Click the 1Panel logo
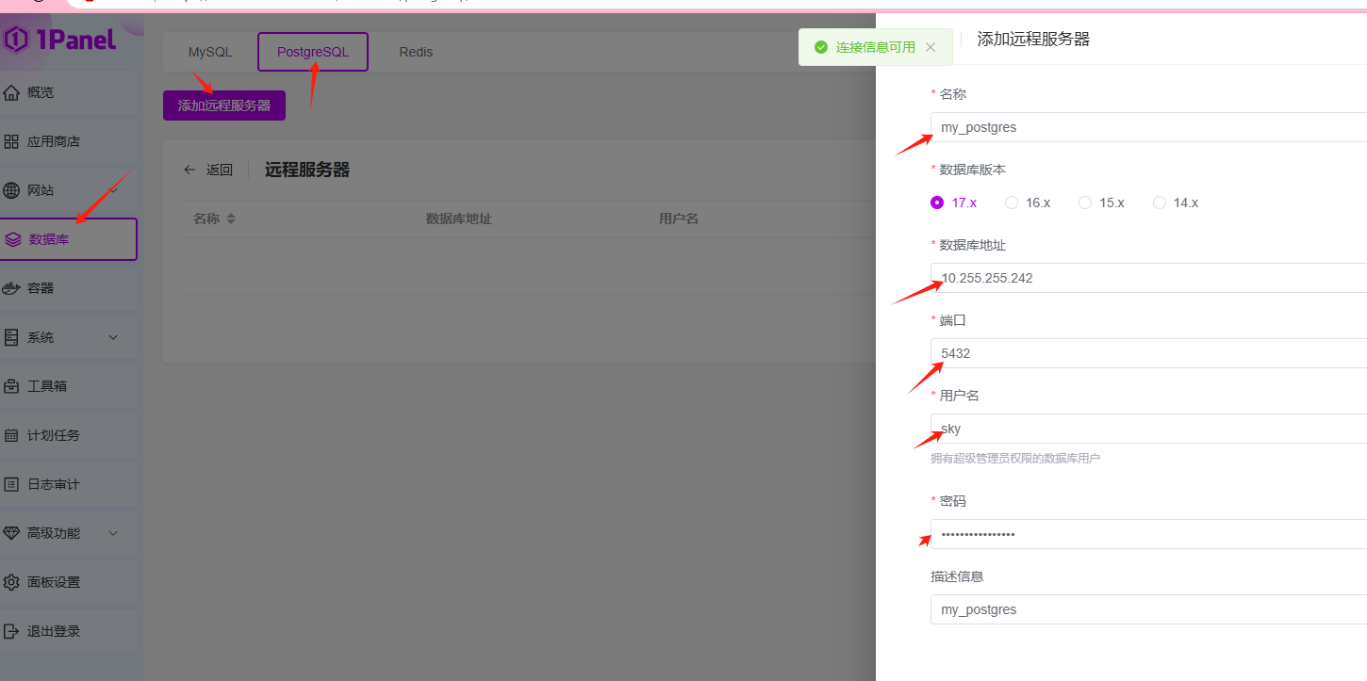Viewport: 1367px width, 681px height. [x=60, y=40]
